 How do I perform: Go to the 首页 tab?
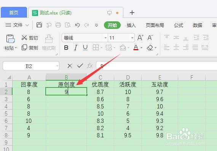coord(14,13)
